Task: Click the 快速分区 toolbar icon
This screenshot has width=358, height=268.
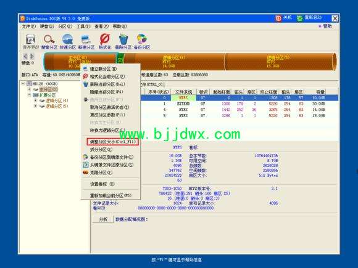Action: (67, 39)
